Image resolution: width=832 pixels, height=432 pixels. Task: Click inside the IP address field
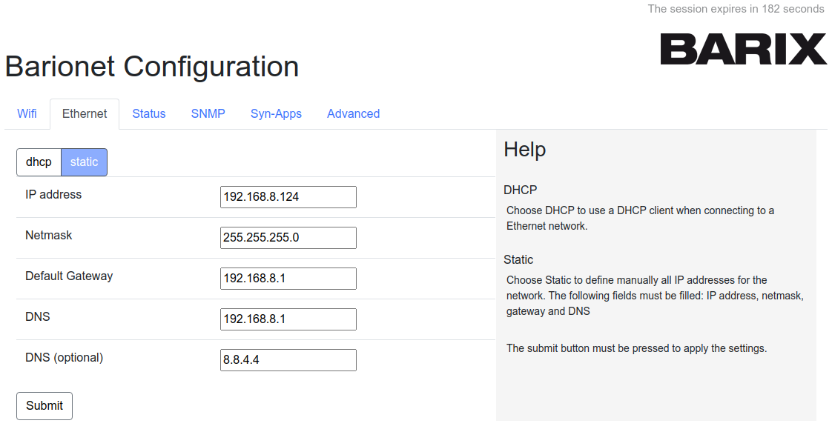pos(288,196)
